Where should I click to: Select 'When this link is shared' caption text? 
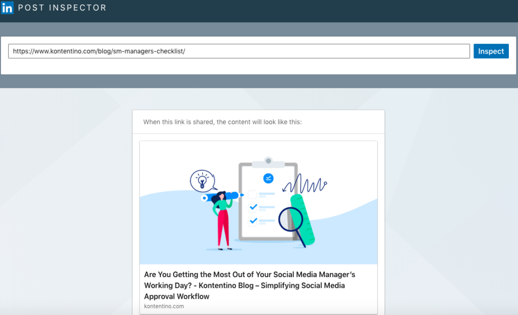click(x=223, y=122)
